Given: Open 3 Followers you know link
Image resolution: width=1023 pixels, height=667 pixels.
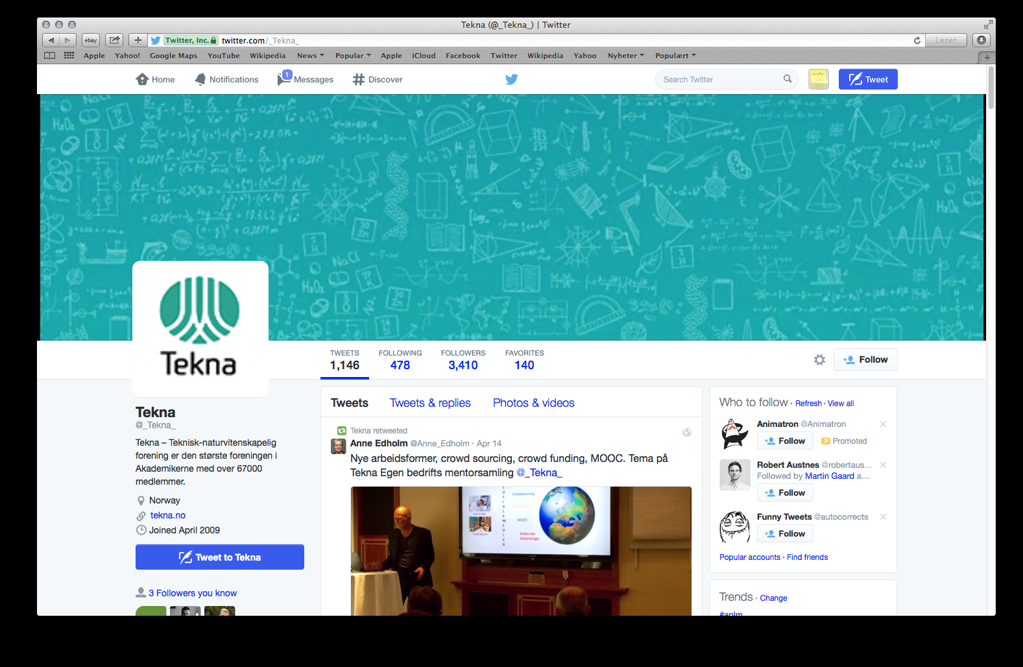Looking at the screenshot, I should point(193,593).
